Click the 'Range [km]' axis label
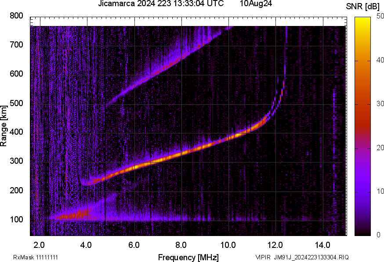 tap(4, 126)
